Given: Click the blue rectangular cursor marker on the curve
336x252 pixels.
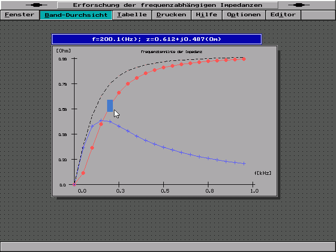Looking at the screenshot, I should point(110,106).
